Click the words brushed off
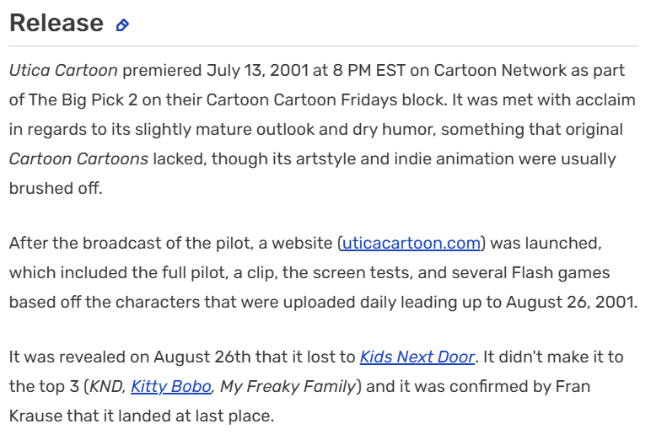Viewport: 651px width, 440px height. [x=55, y=188]
